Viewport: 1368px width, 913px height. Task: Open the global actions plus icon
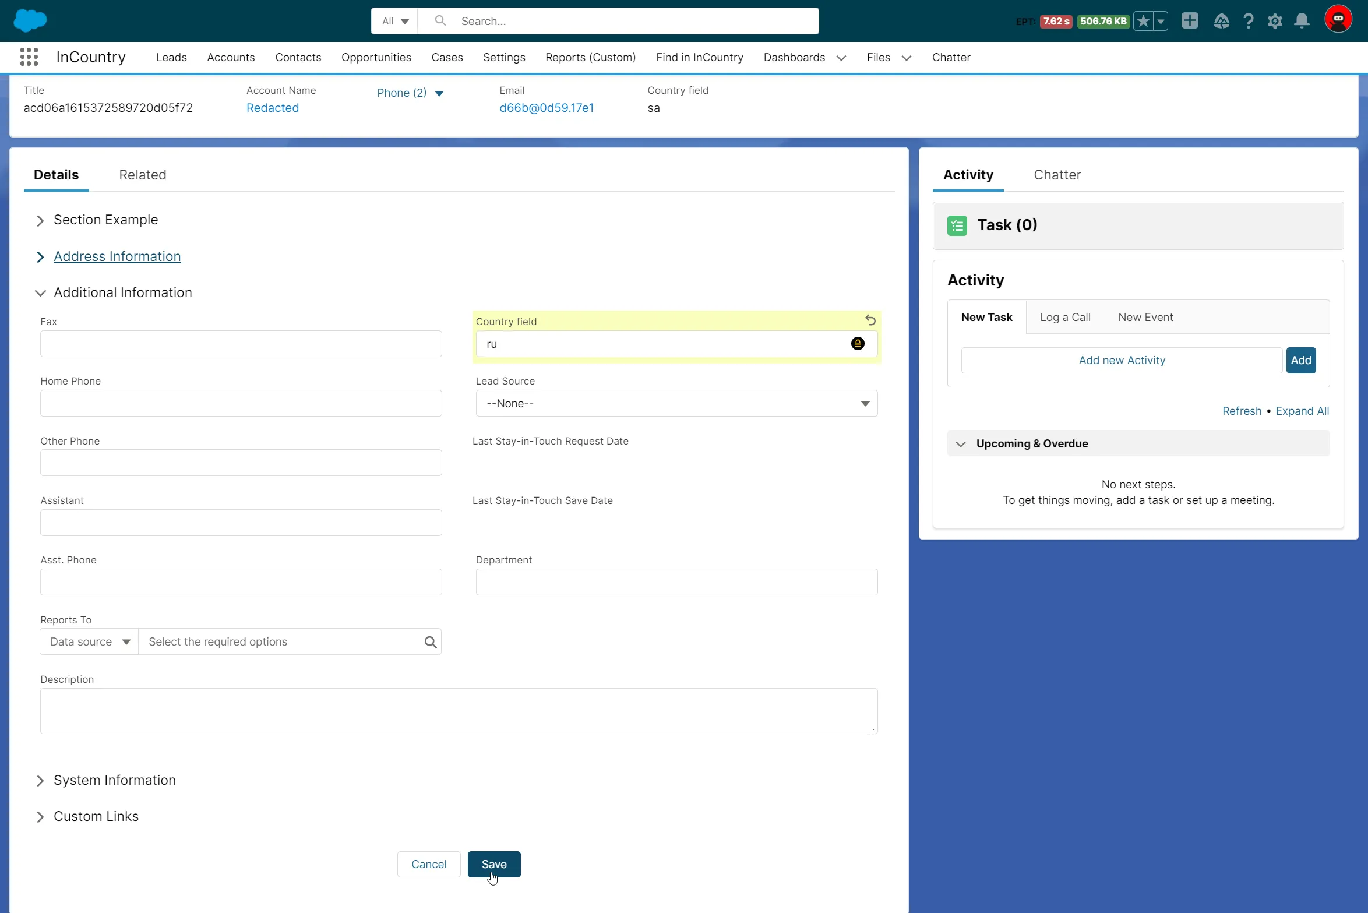(1189, 21)
